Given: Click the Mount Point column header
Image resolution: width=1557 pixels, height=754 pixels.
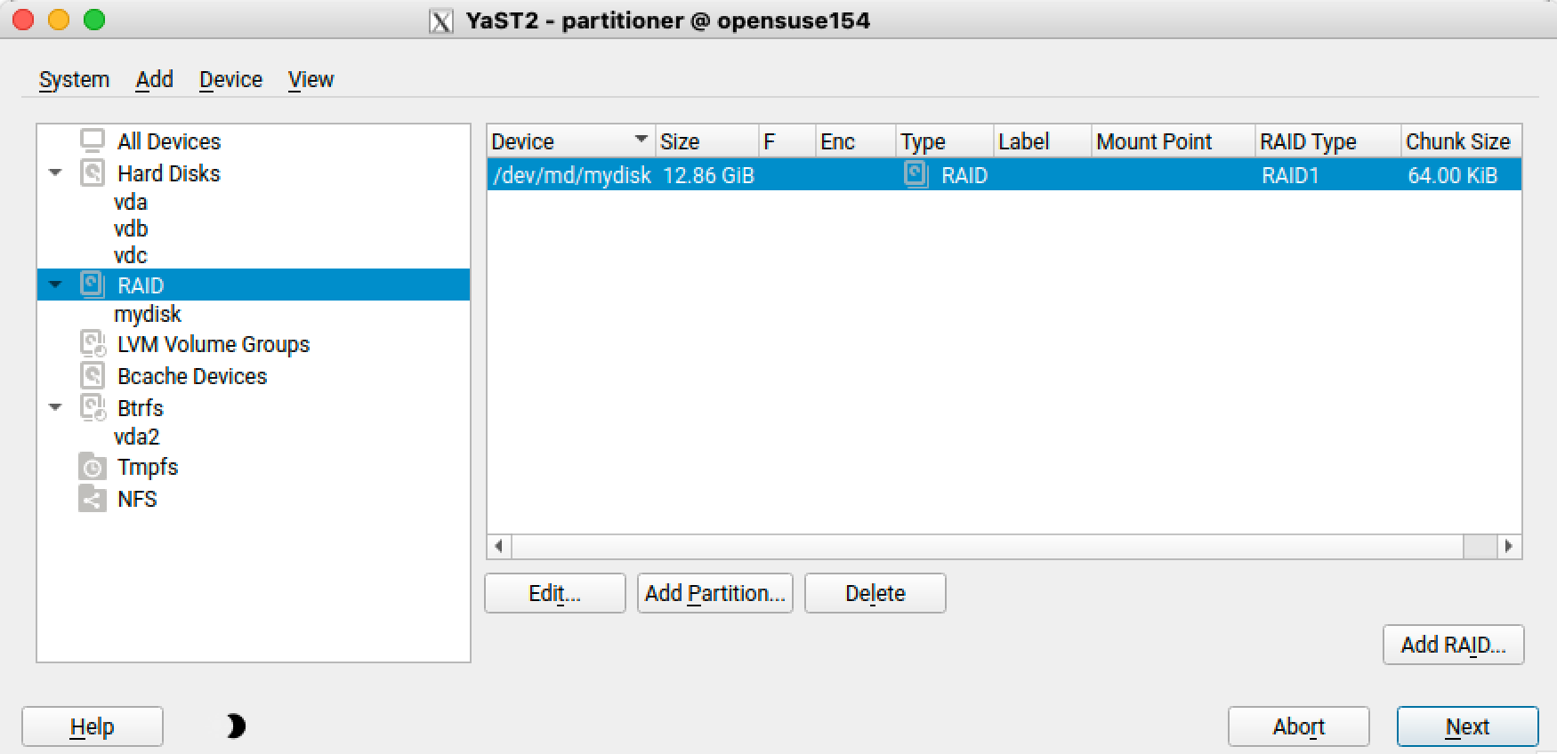Looking at the screenshot, I should pos(1174,141).
